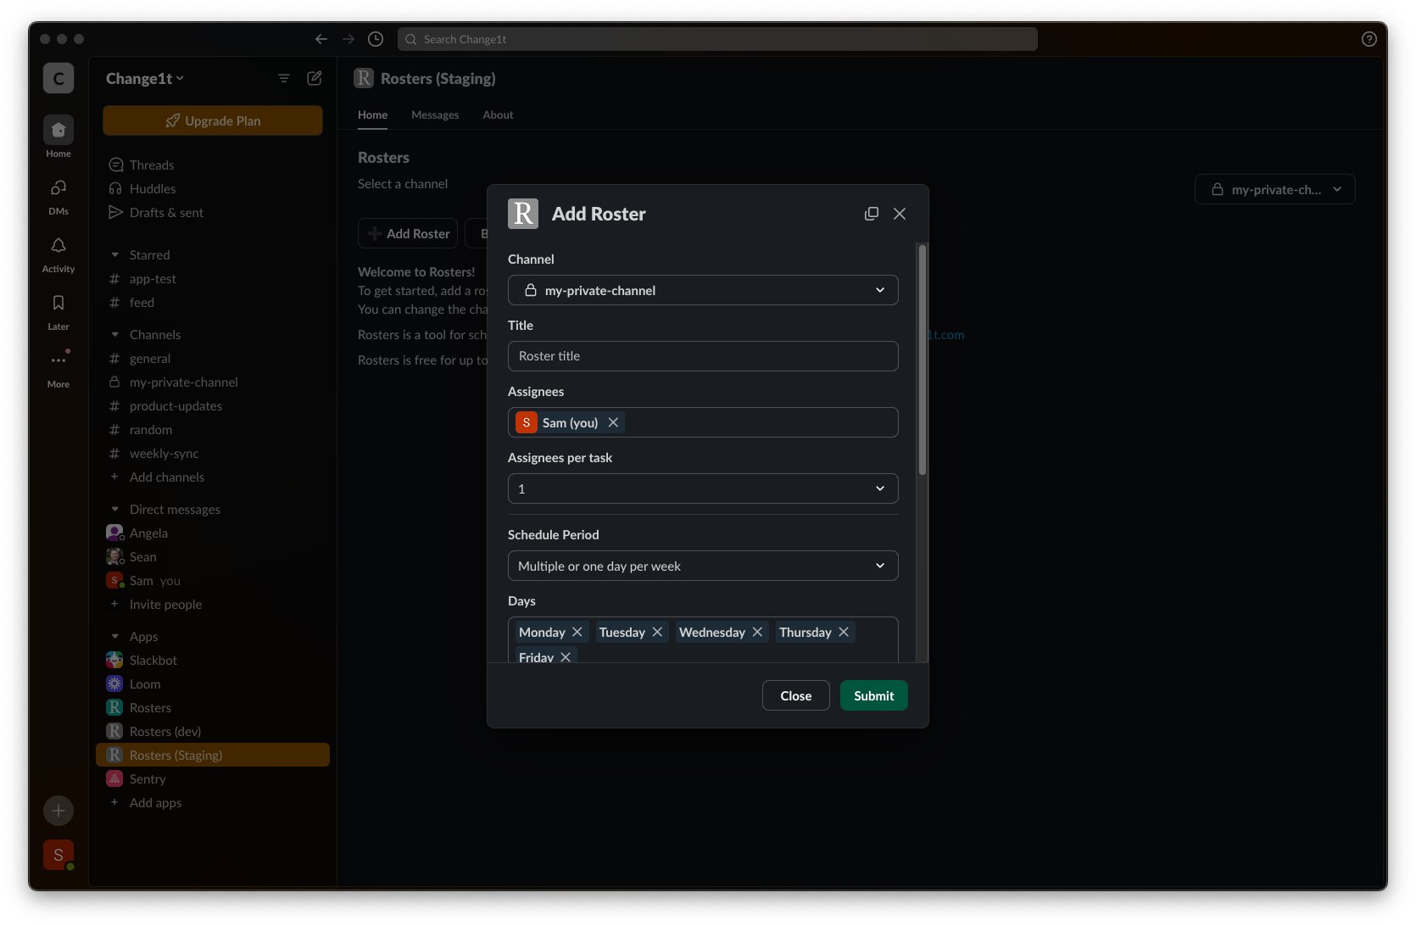Open Huddles in sidebar
1416x926 pixels.
(213, 188)
